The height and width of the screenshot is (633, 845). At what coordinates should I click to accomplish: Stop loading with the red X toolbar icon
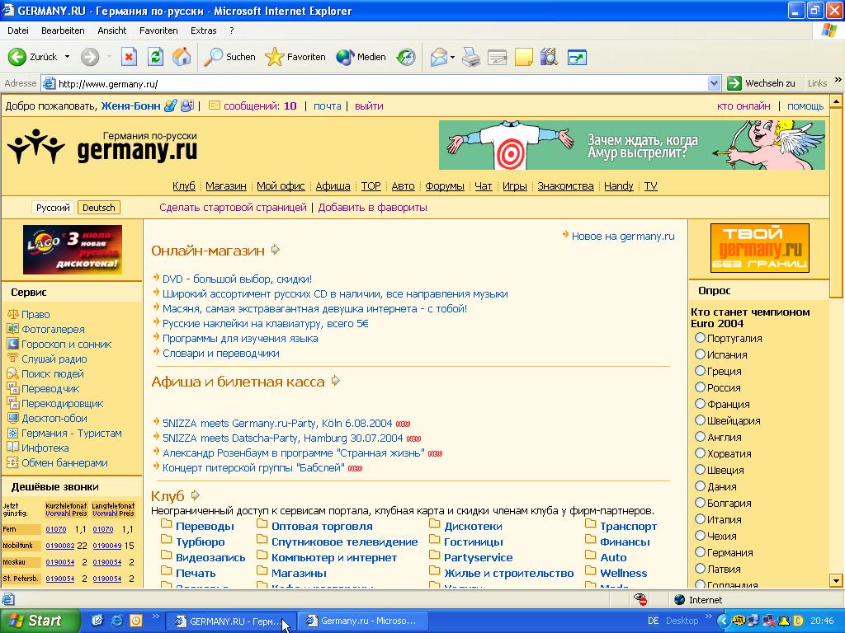[x=129, y=57]
